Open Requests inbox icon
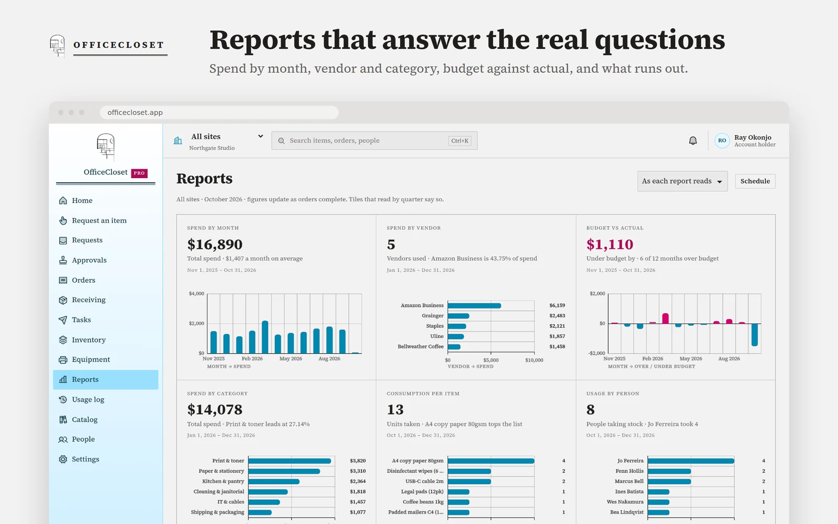This screenshot has height=524, width=838. click(63, 241)
